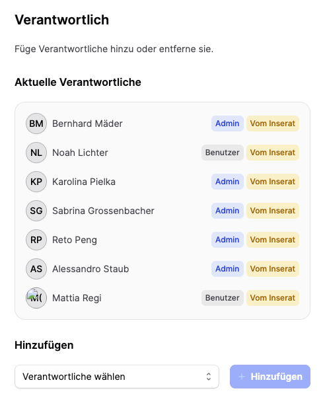Select the name Sabrina Grossenbacher
This screenshot has width=323, height=403.
(x=103, y=211)
